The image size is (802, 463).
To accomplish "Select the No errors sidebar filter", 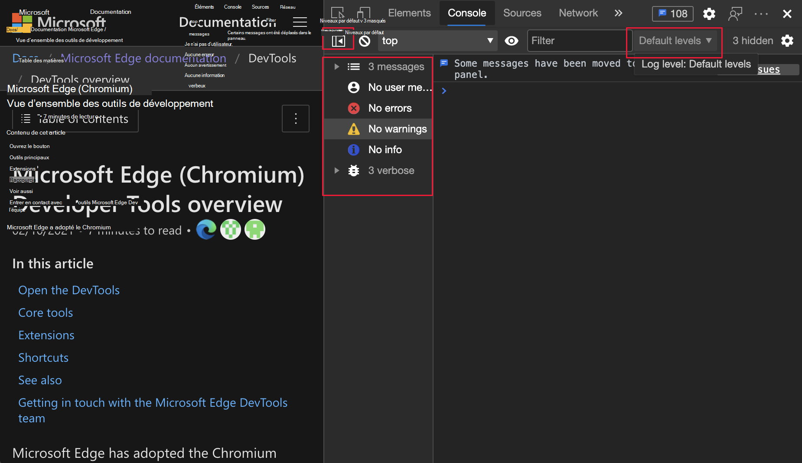I will coord(378,108).
